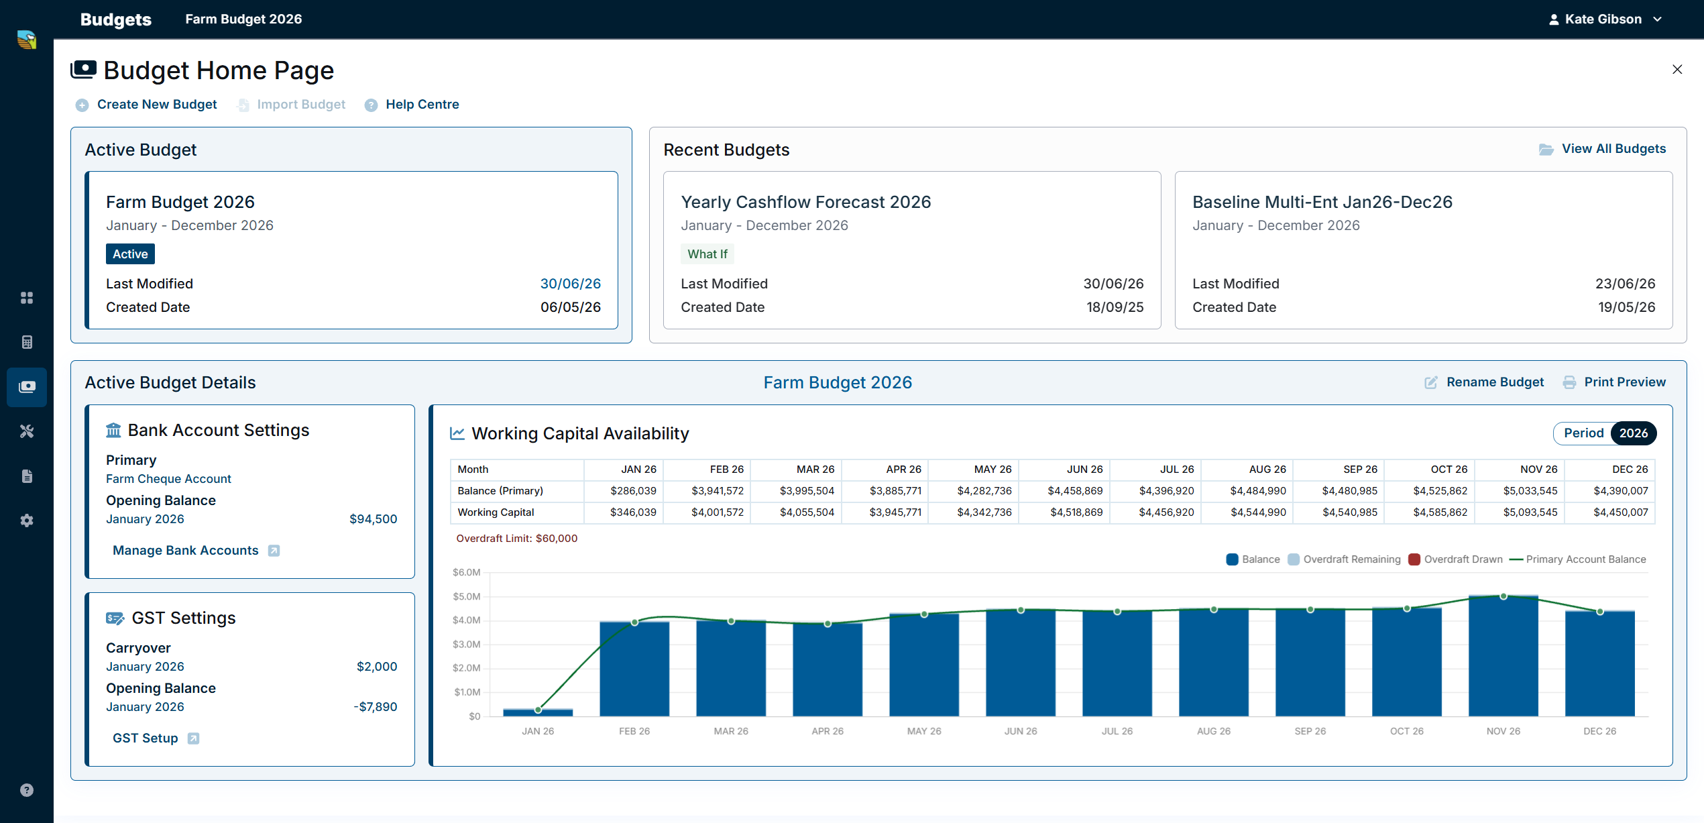The width and height of the screenshot is (1704, 823).
Task: Open the dashboard grid icon in sidebar
Action: (27, 298)
